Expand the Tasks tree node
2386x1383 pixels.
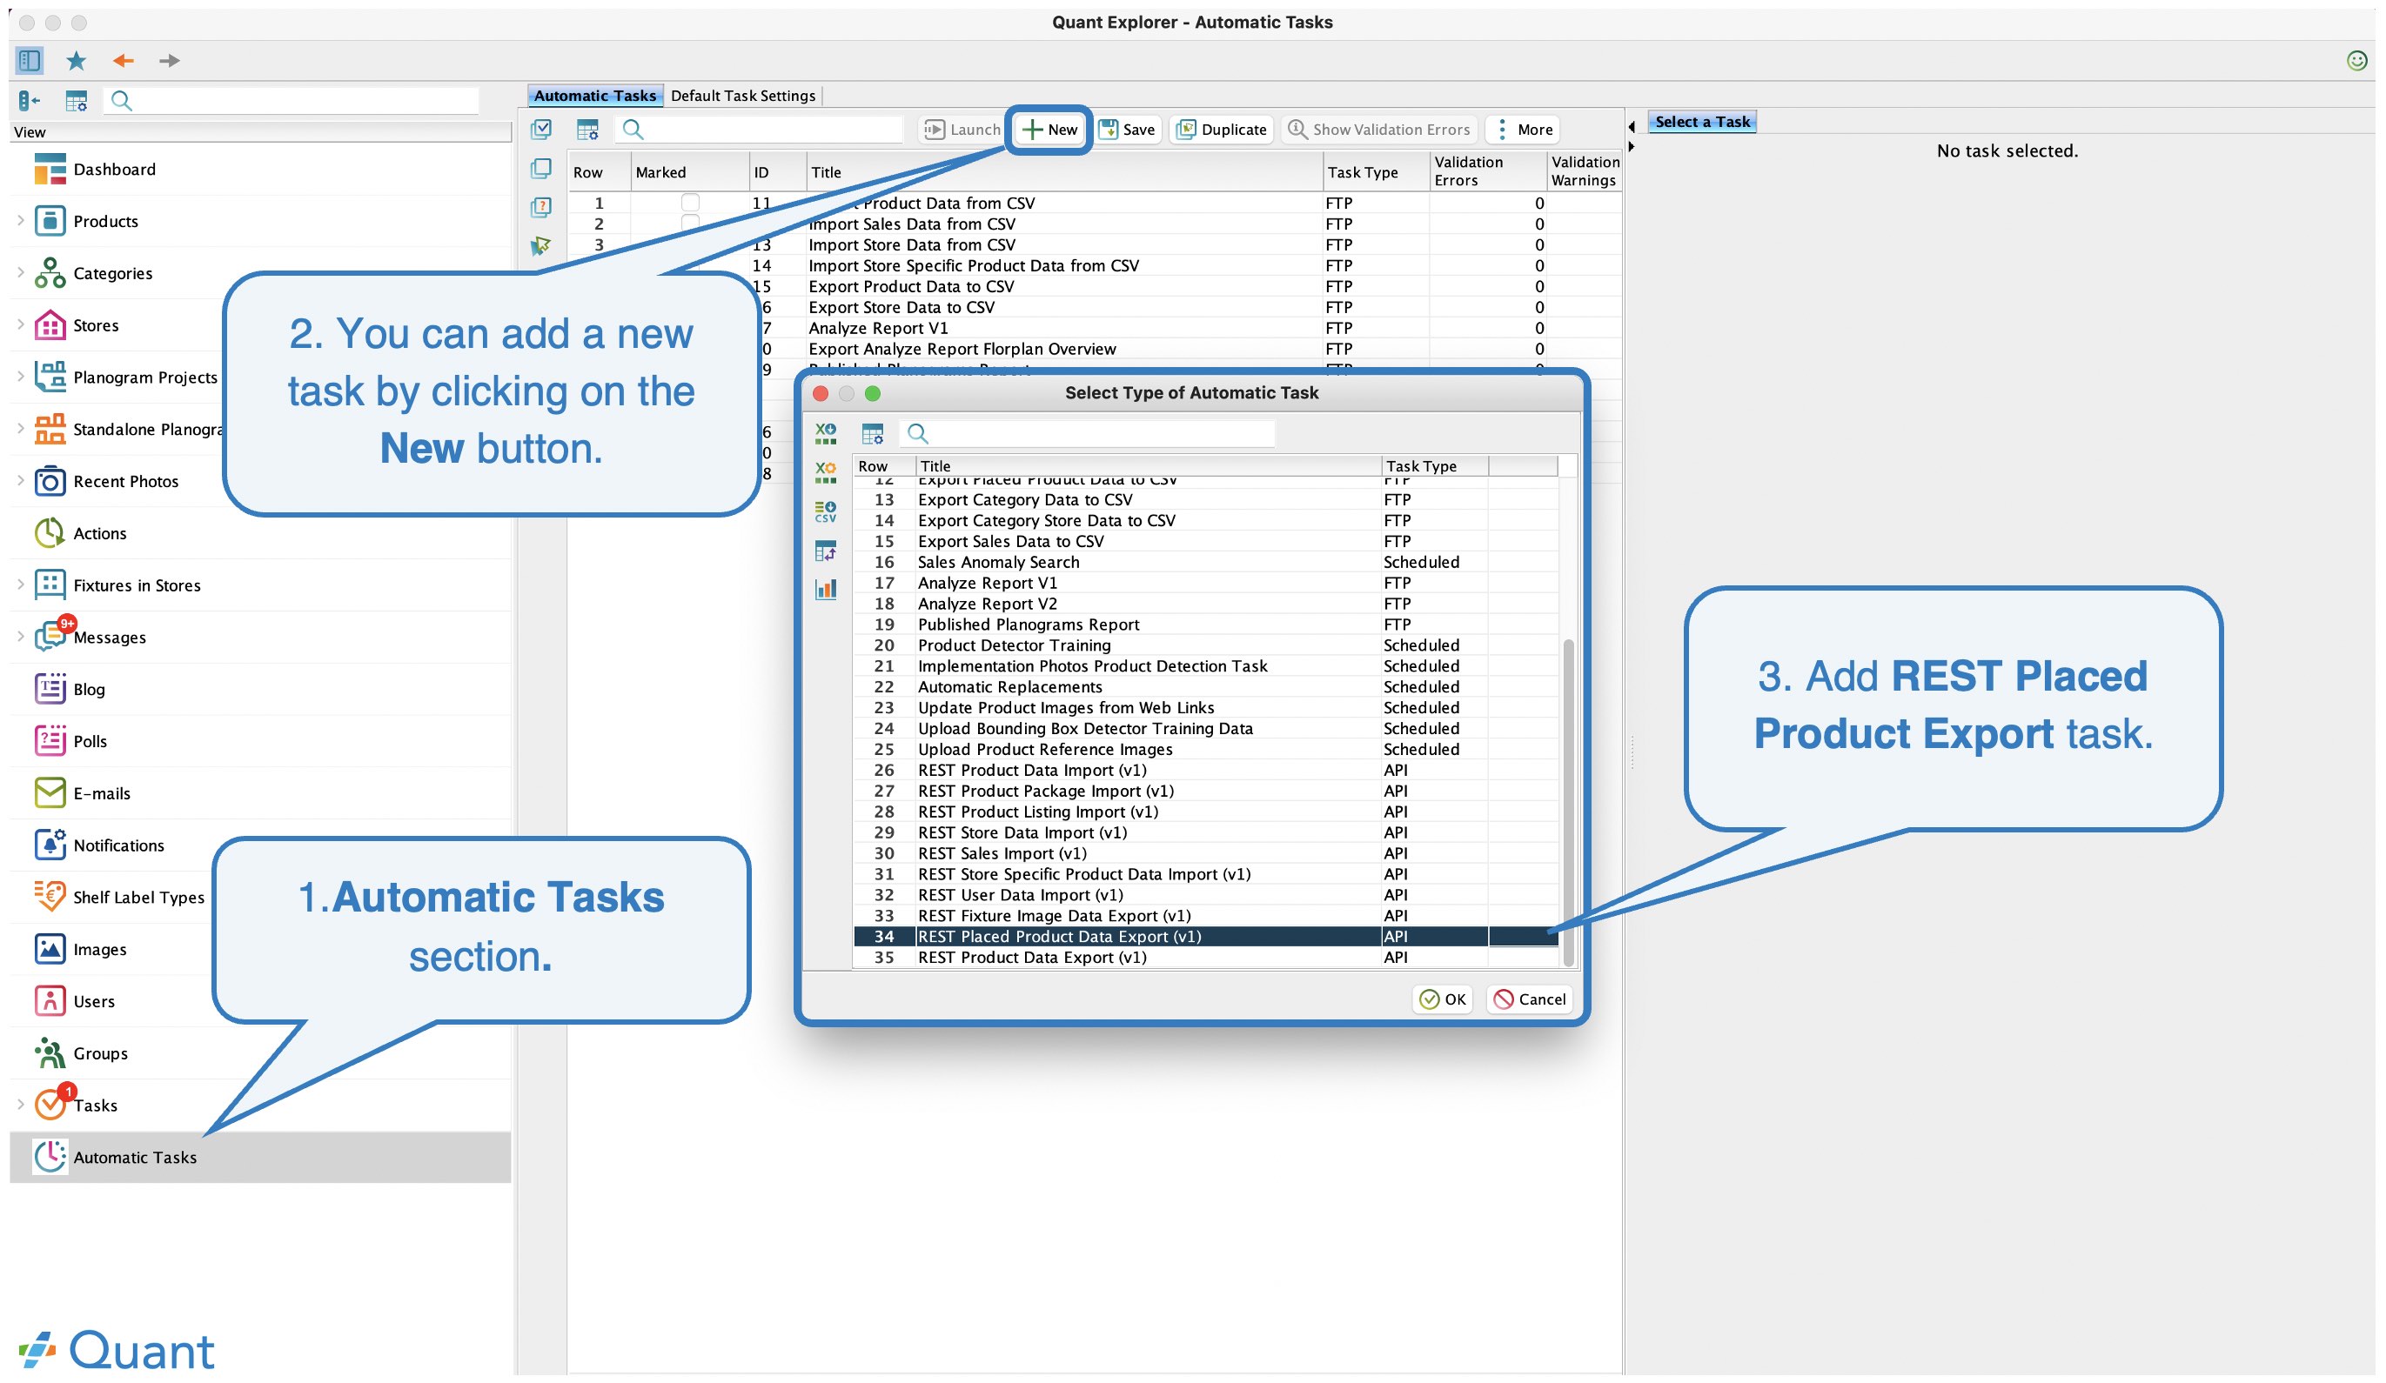coord(21,1106)
